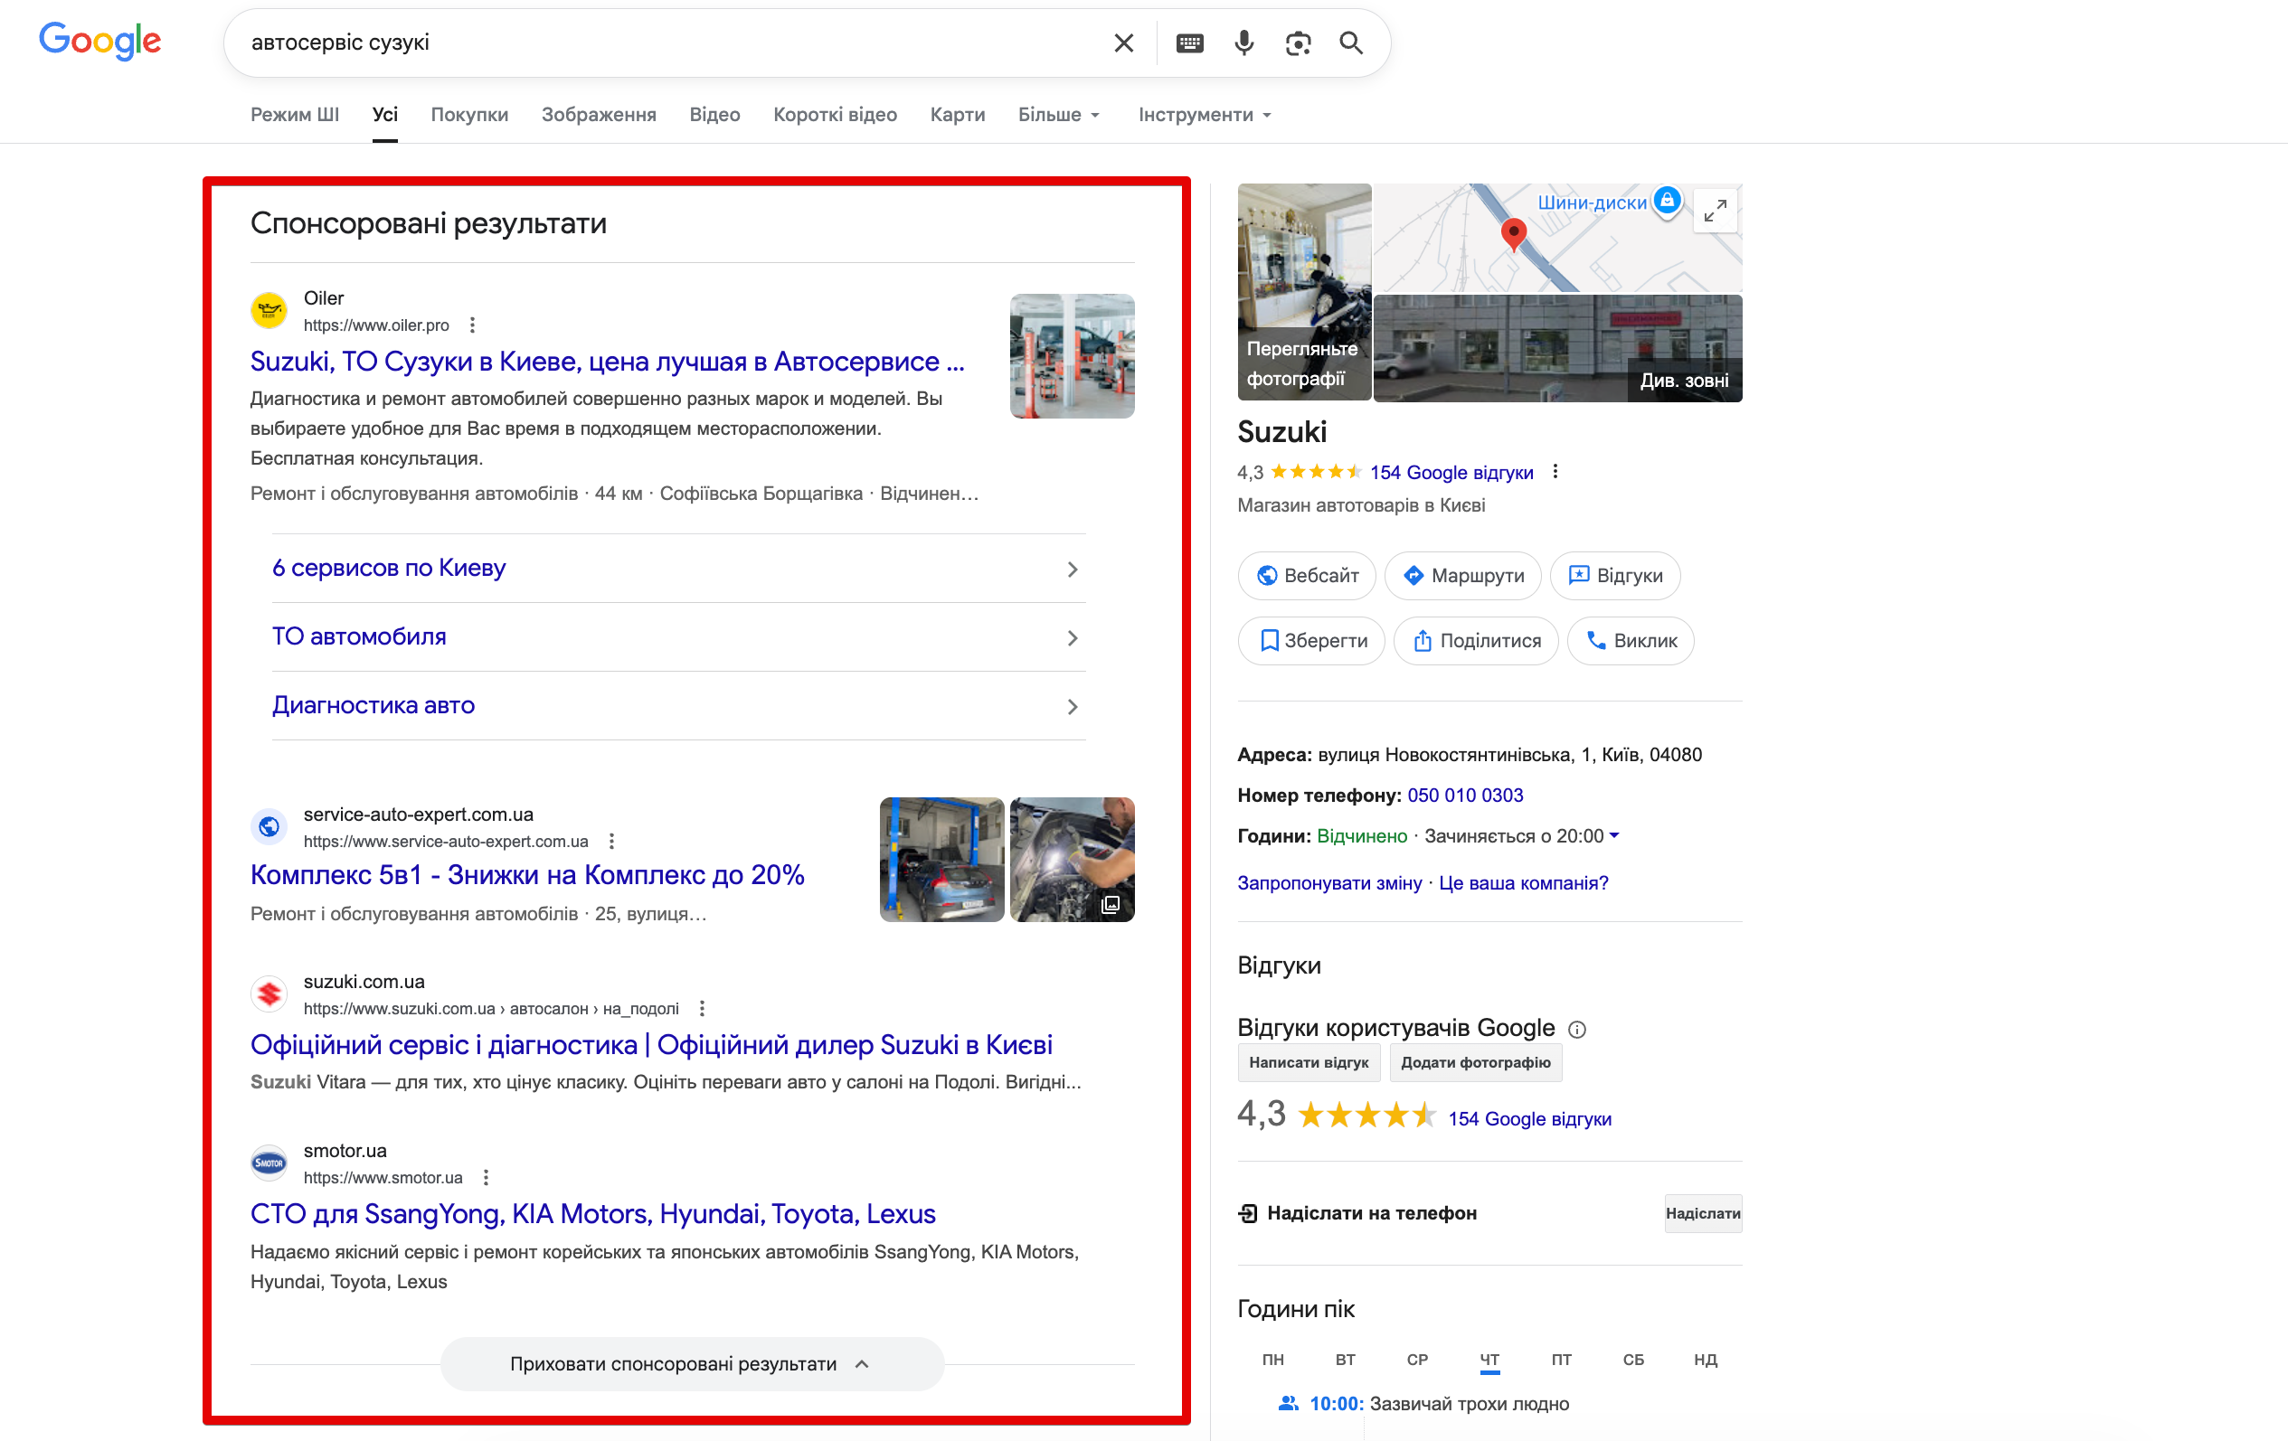Click the Надіслати button
Image resolution: width=2288 pixels, height=1441 pixels.
(1703, 1214)
